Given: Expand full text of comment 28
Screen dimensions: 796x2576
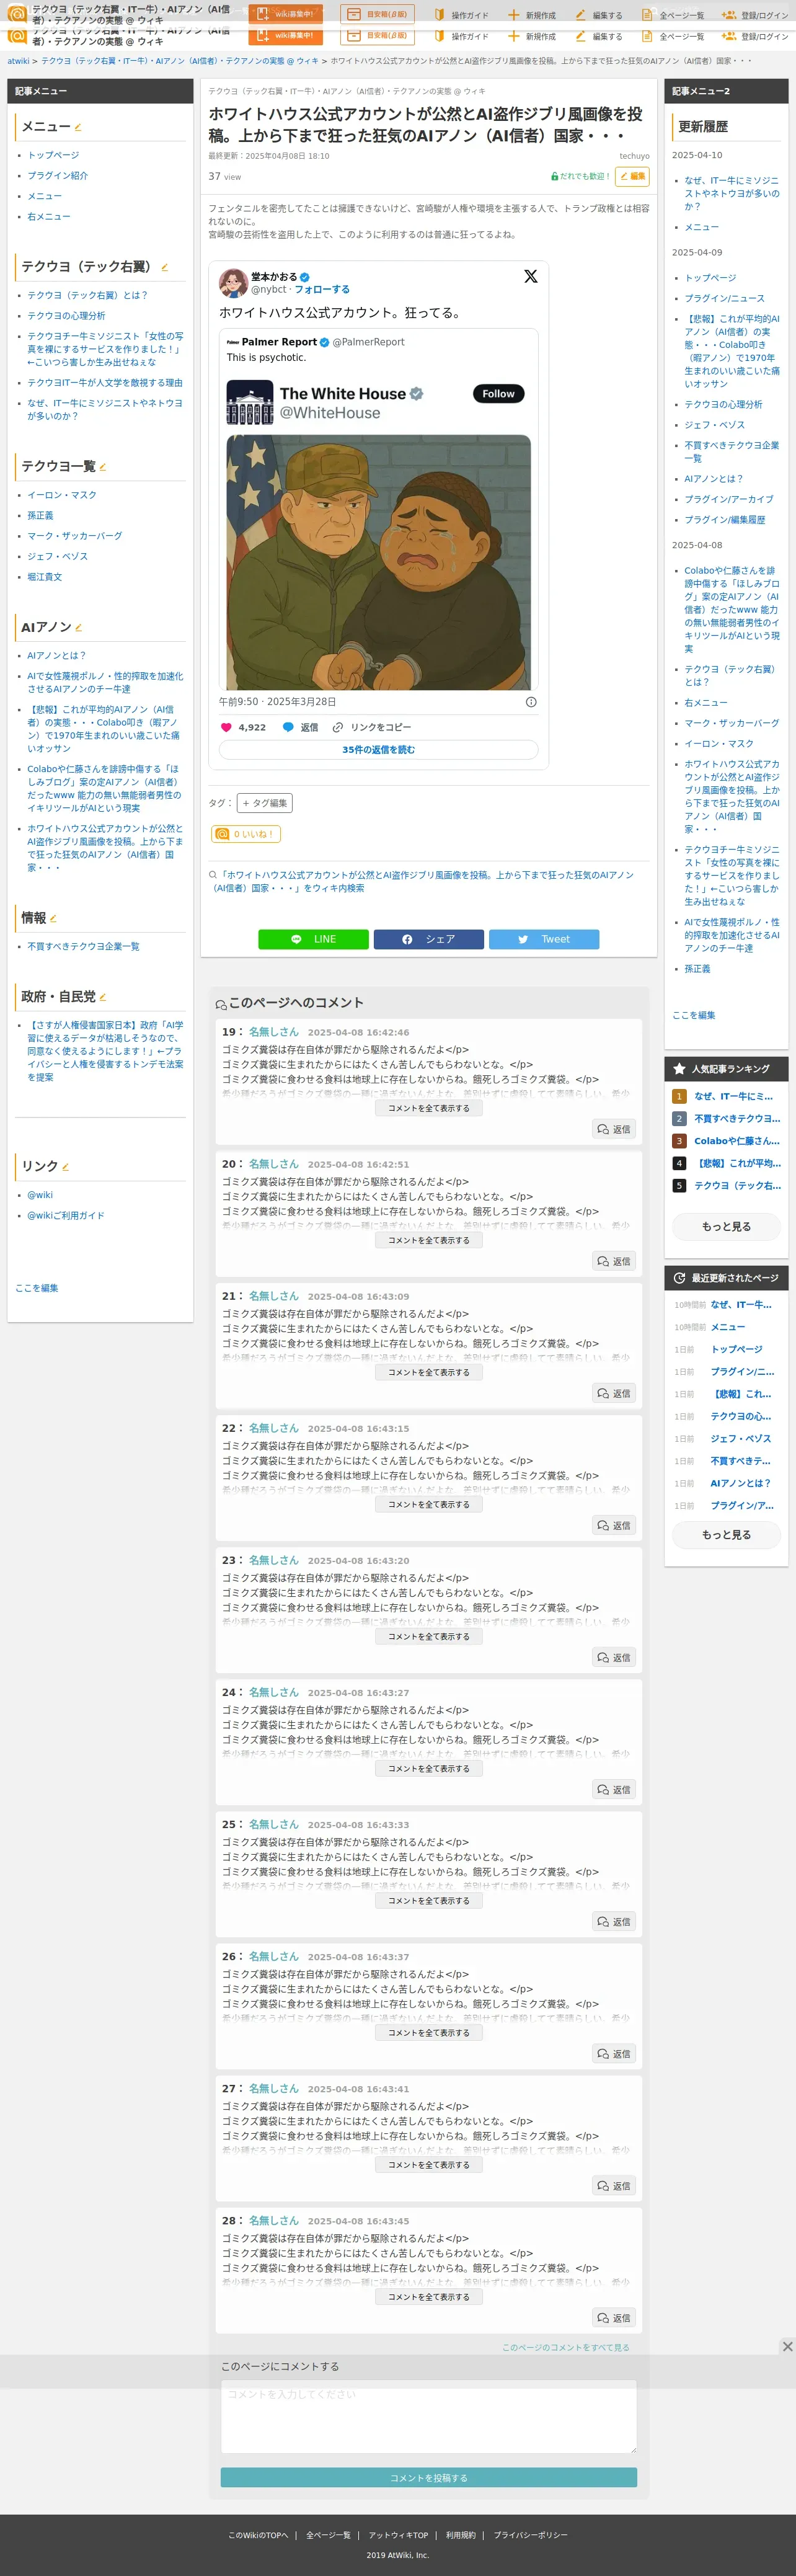Looking at the screenshot, I should click(x=429, y=2297).
